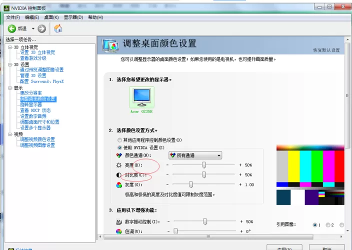Open 更改分辨率 task

coord(31,93)
